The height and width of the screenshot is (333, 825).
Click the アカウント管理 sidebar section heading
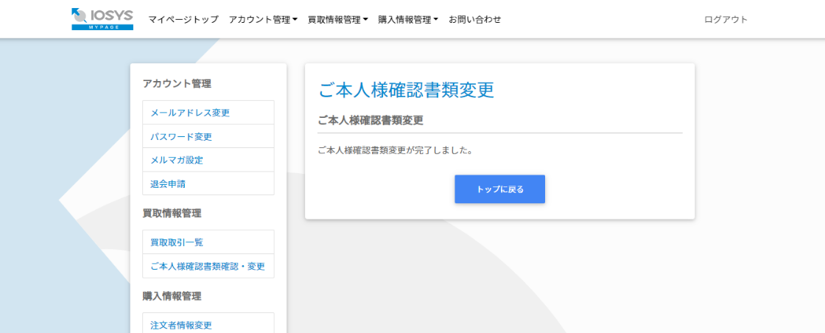tap(177, 84)
